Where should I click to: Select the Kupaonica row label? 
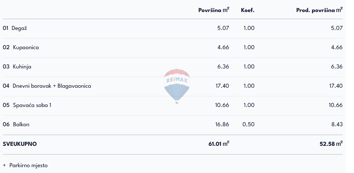[x=26, y=47]
